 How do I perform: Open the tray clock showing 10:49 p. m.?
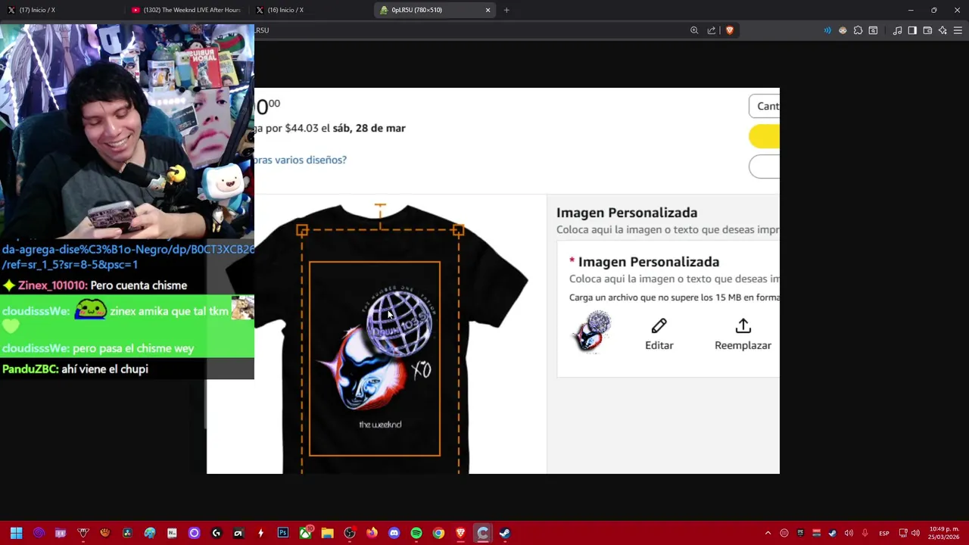pyautogui.click(x=943, y=533)
